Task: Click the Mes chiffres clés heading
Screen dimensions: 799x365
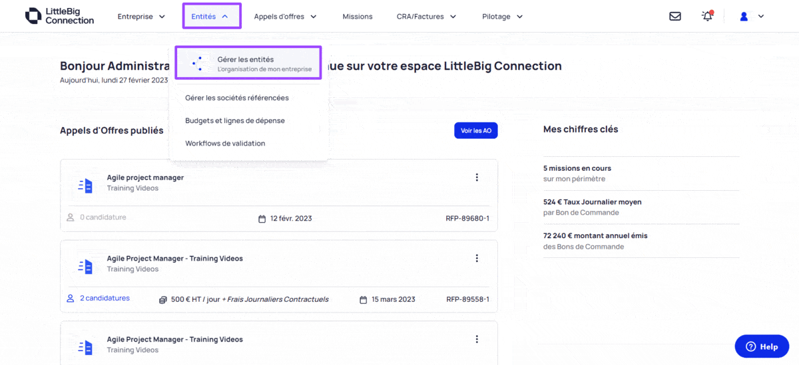Action: [x=581, y=130]
